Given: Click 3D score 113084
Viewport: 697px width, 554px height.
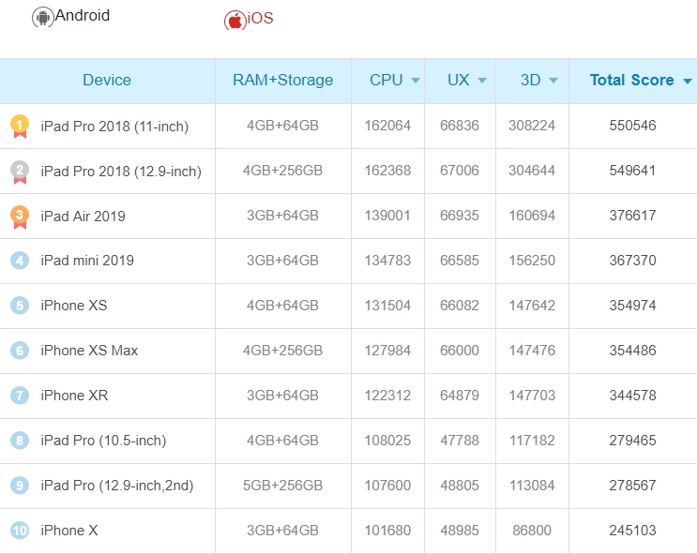Looking at the screenshot, I should click(x=532, y=486).
